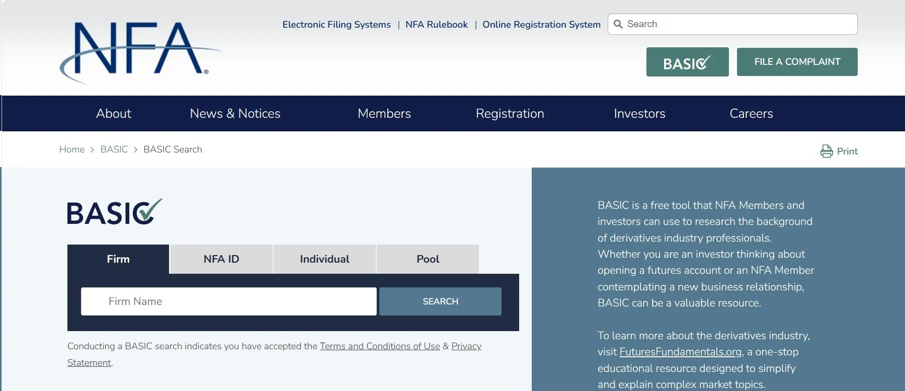Select the Firm tab
This screenshot has width=905, height=391.
coord(118,259)
